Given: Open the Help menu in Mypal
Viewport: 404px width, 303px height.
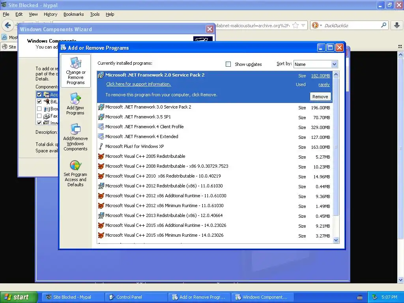Looking at the screenshot, I should point(110,14).
